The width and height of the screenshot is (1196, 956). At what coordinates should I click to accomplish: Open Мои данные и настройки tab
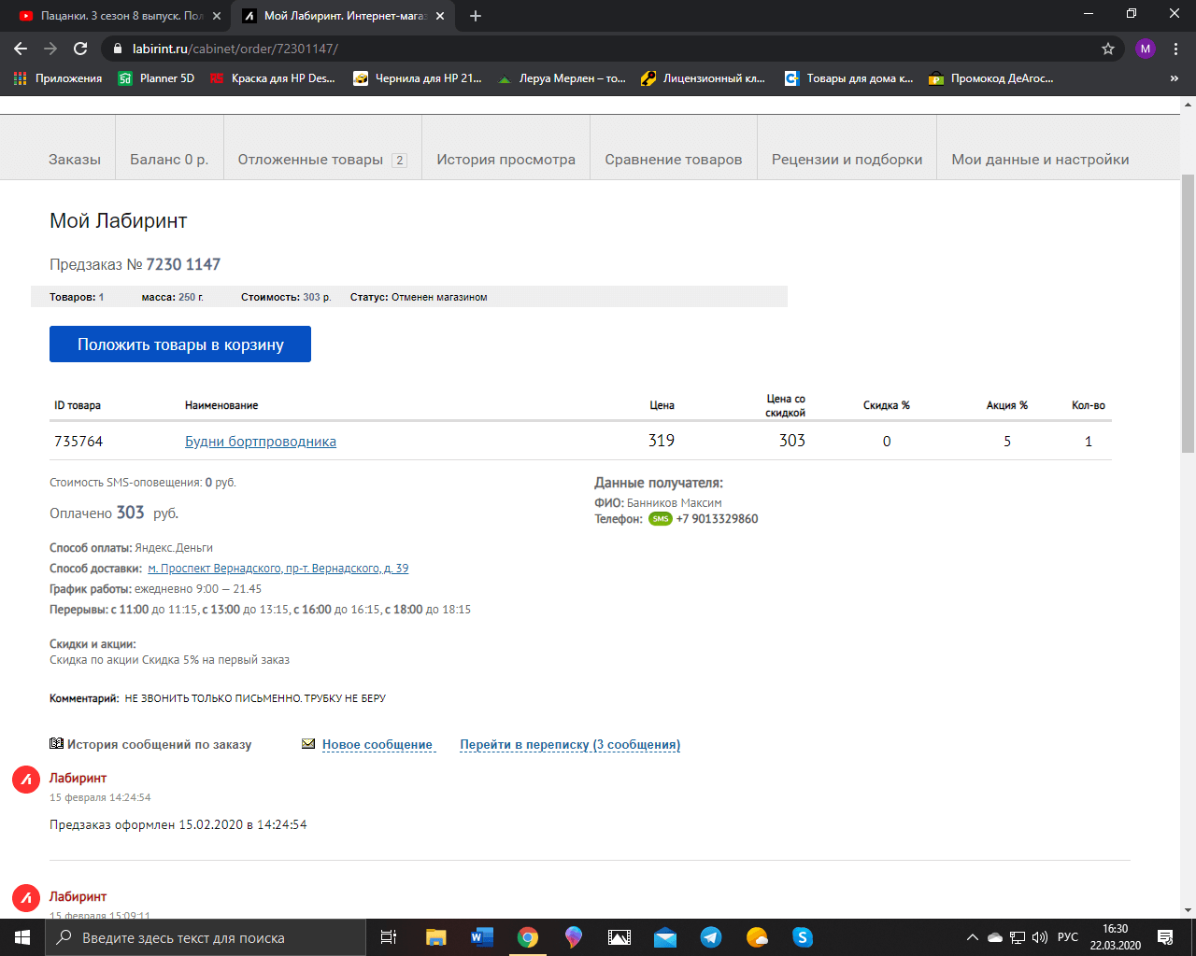tap(1040, 160)
